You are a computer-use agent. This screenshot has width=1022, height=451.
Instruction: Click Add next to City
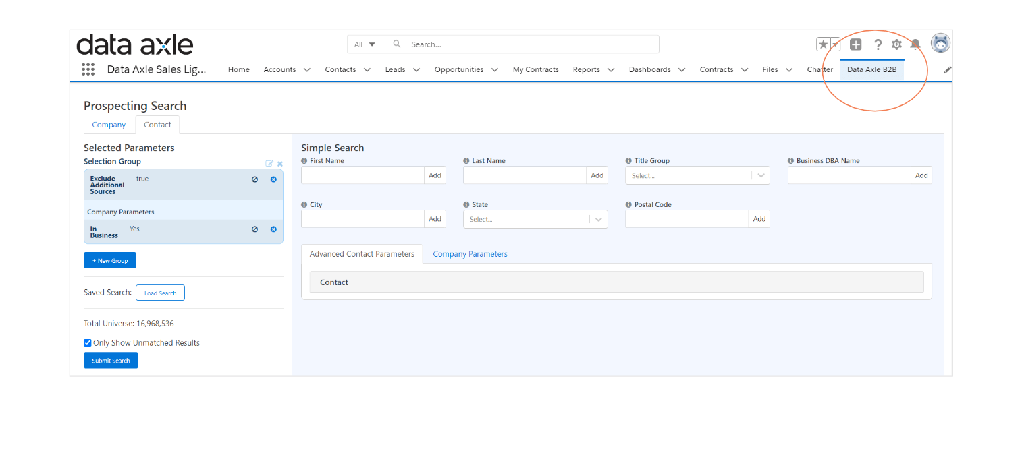coord(435,219)
